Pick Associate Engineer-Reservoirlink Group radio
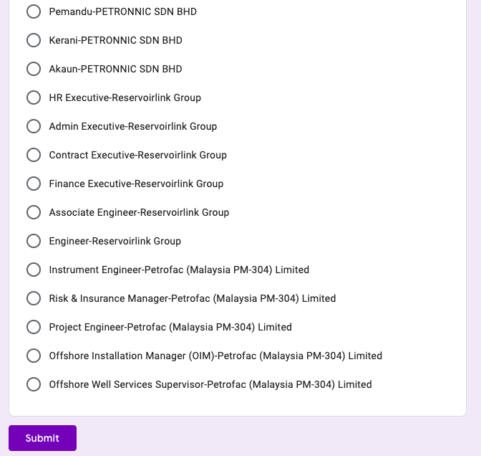The image size is (481, 456). click(34, 212)
